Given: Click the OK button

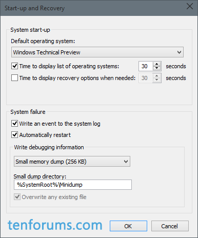Looking at the screenshot, I should tap(128, 226).
